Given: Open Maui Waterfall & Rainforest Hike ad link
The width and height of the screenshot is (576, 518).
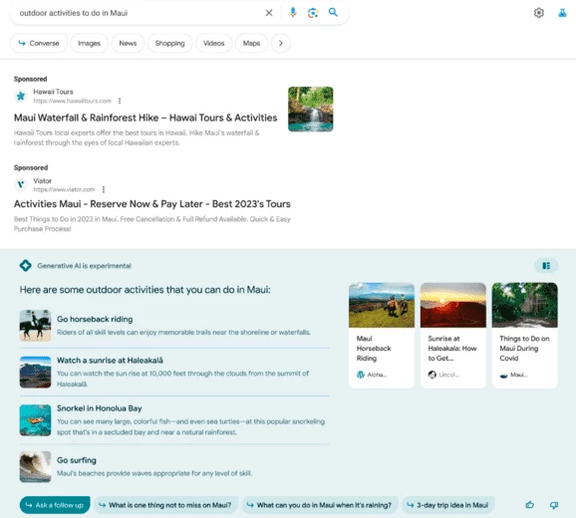Looking at the screenshot, I should pyautogui.click(x=145, y=118).
